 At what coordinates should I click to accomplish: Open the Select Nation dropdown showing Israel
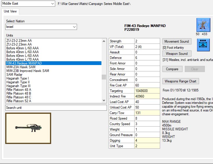coord(41,27)
